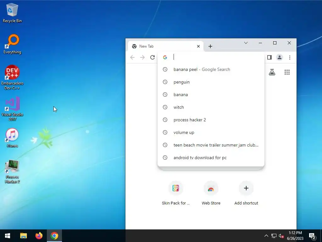Viewport: 322px width, 242px height.
Task: Maximize the Chrome window
Action: click(x=275, y=43)
